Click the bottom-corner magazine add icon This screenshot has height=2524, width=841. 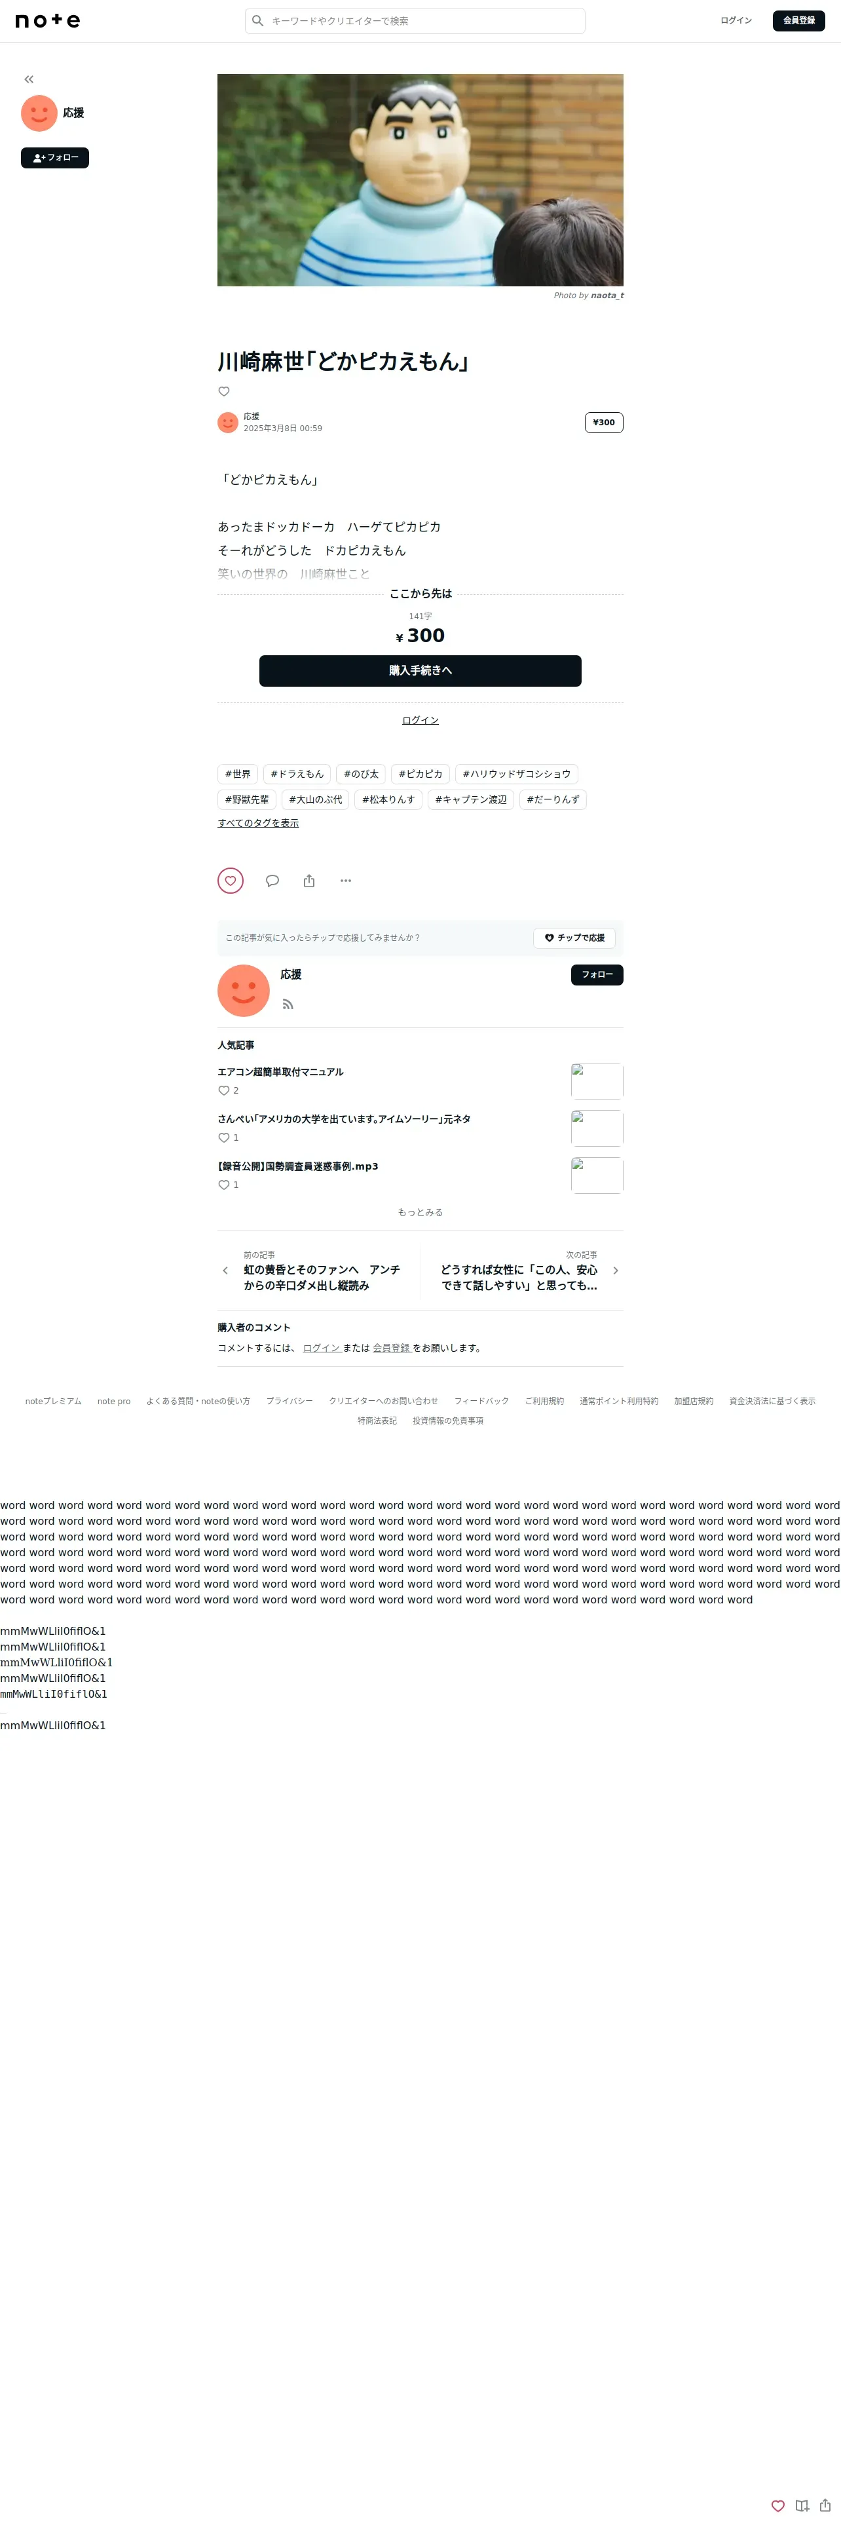[x=803, y=2506]
